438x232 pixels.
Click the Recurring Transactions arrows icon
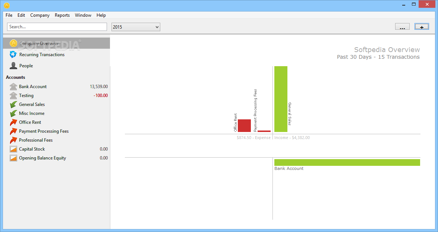point(13,54)
